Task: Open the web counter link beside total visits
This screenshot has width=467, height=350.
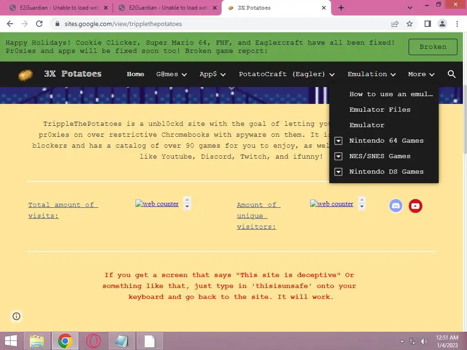Action: (x=157, y=204)
